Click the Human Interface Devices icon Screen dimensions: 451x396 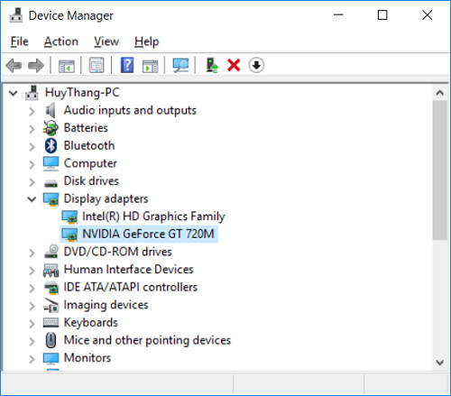pyautogui.click(x=51, y=270)
